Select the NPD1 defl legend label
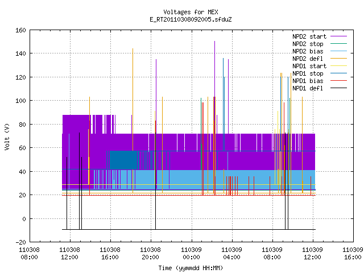This screenshot has height=273, width=364. point(308,88)
